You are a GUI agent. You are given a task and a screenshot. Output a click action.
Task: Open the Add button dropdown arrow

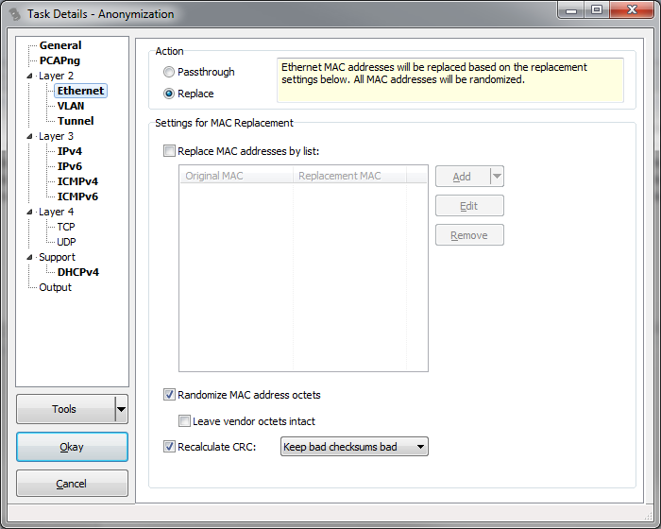pos(498,177)
